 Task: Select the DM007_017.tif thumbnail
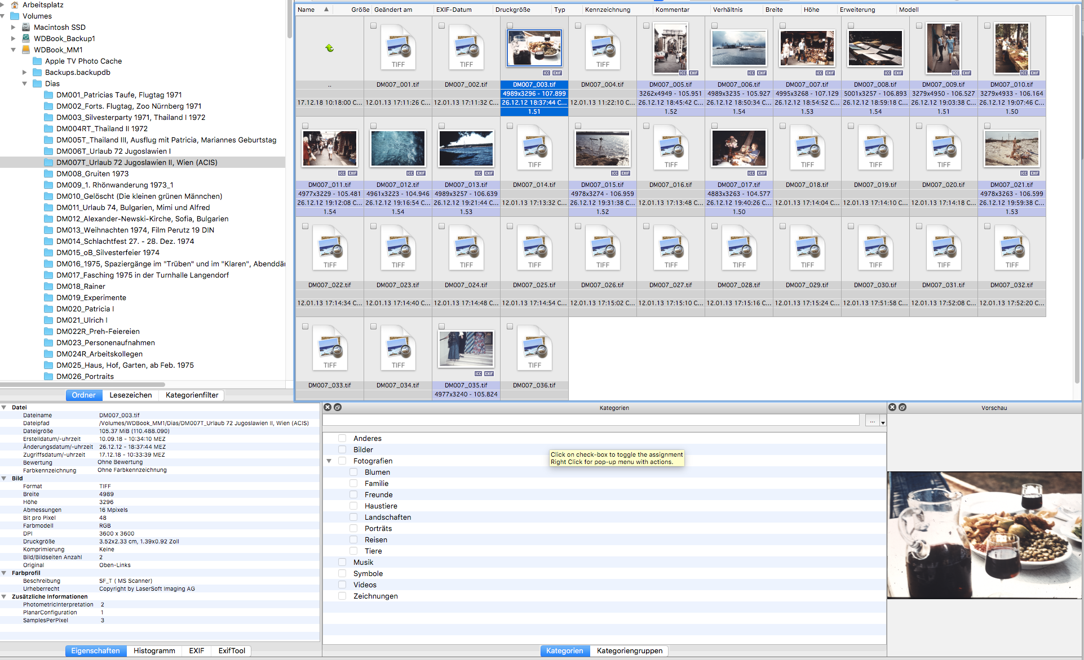click(x=738, y=148)
